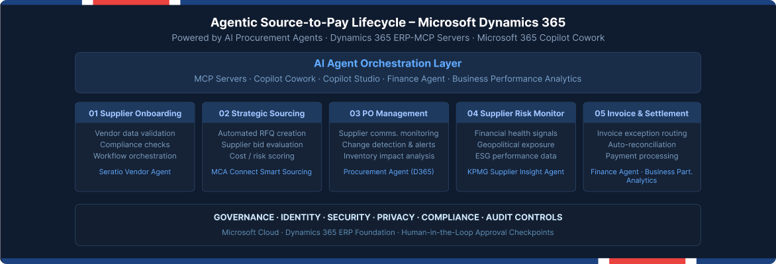776x264 pixels.
Task: Open the '01 Supplier Onboarding' card header
Action: point(135,114)
